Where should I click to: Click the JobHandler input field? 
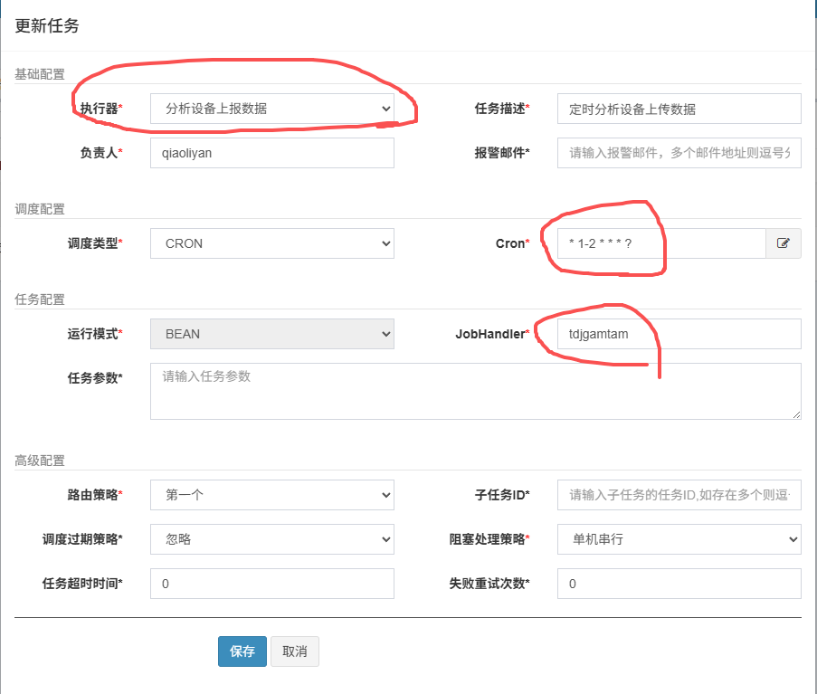point(679,334)
